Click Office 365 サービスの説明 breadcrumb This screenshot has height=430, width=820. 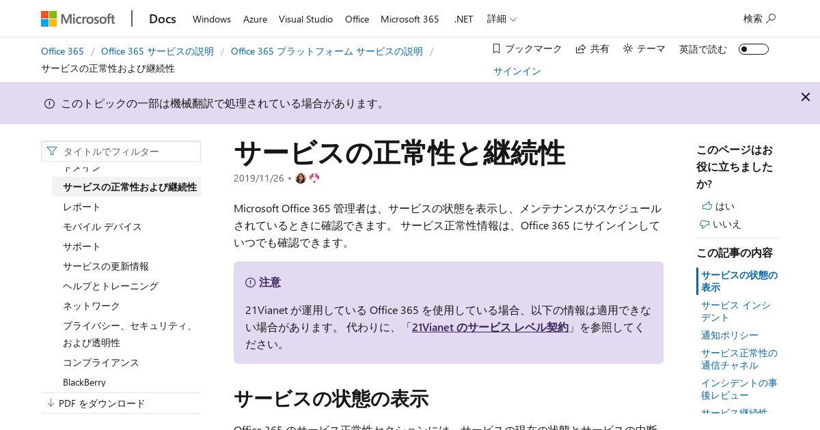point(157,51)
